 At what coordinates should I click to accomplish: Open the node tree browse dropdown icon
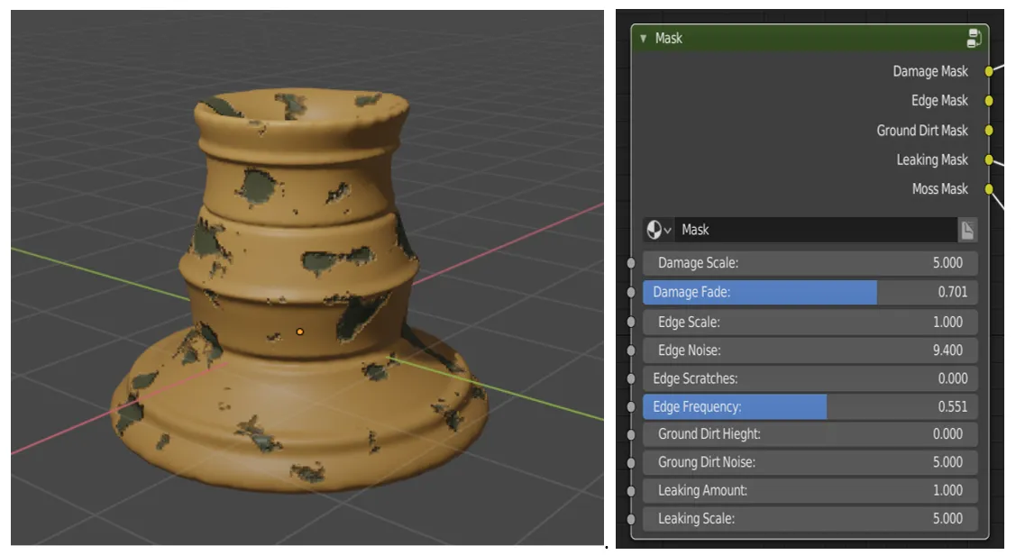659,230
